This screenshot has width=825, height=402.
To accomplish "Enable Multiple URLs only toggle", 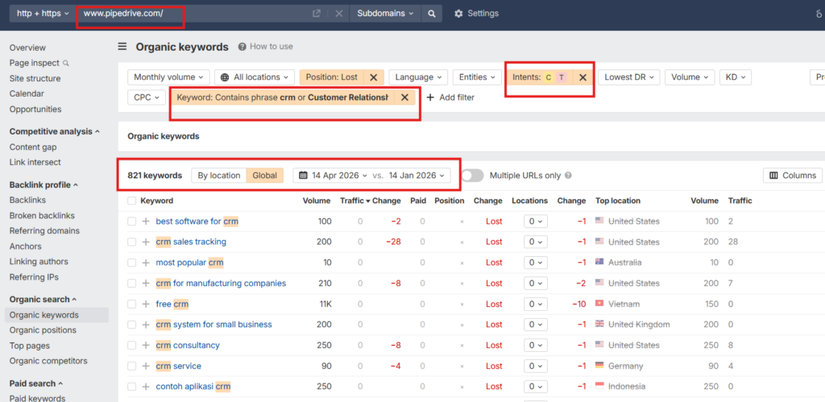I will point(472,176).
